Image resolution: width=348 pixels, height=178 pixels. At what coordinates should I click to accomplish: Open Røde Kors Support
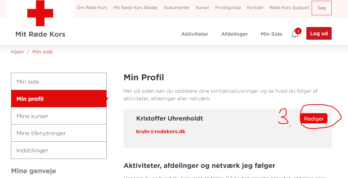[289, 8]
